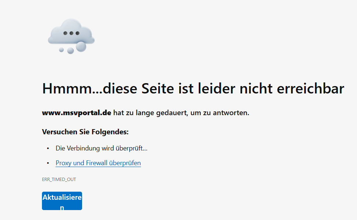Click the ERR_TIMED_OUT error code
357x220 pixels.
pyautogui.click(x=59, y=180)
